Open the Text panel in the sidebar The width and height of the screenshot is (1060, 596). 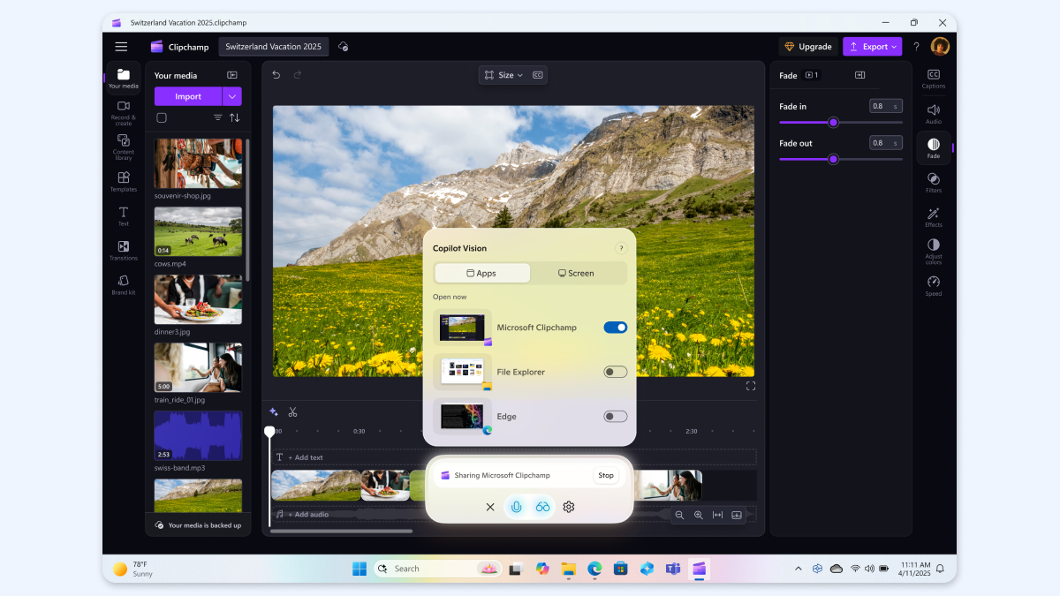point(123,216)
